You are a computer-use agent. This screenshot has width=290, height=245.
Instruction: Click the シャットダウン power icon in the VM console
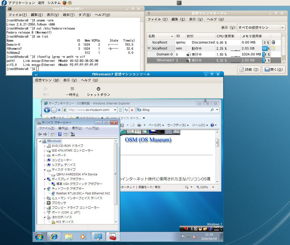pyautogui.click(x=99, y=89)
